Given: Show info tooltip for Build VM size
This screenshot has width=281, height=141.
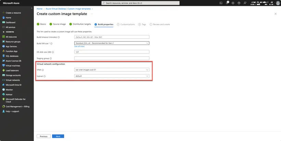Looking at the screenshot, I should coord(51,44).
